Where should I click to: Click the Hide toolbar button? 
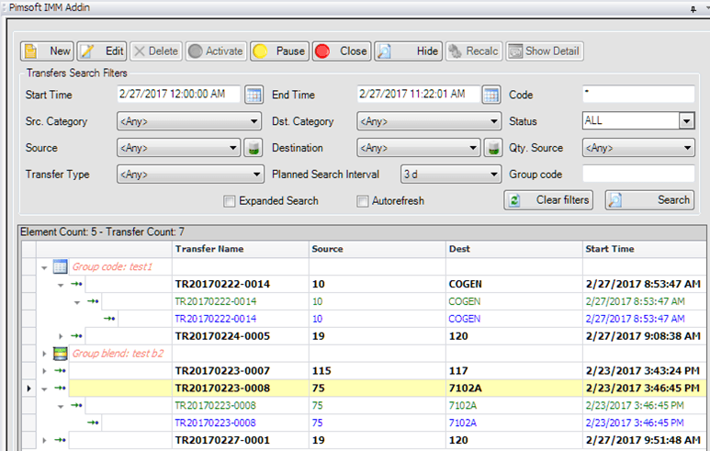point(408,51)
